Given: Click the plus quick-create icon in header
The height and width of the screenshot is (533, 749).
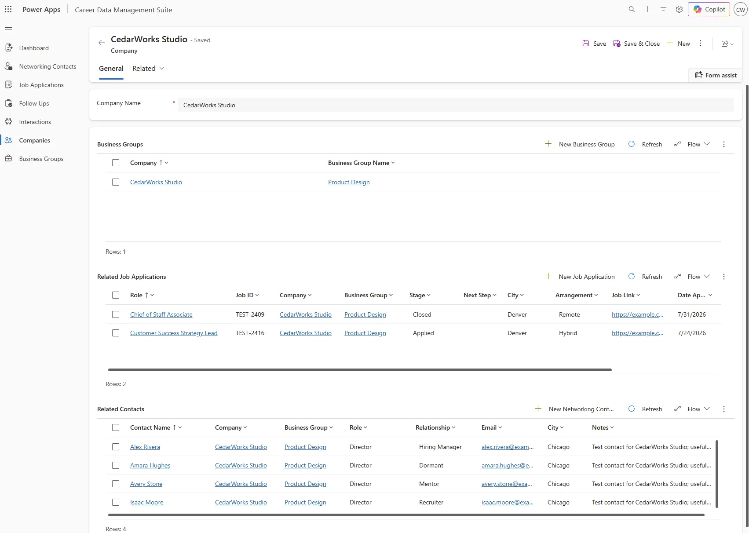Looking at the screenshot, I should pos(647,9).
